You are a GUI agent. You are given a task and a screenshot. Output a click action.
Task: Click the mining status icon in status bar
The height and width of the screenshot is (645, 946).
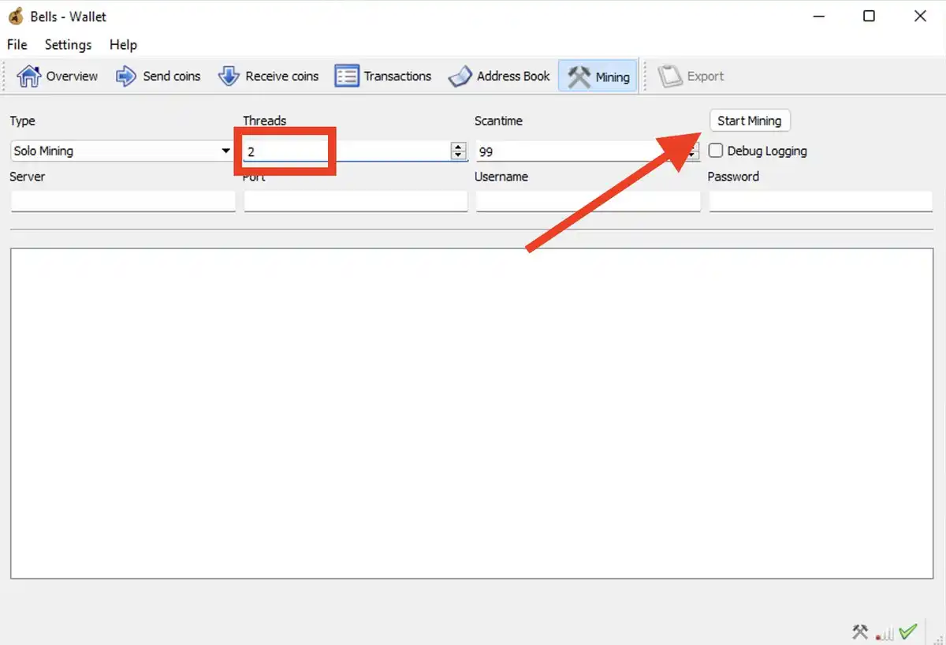859,632
